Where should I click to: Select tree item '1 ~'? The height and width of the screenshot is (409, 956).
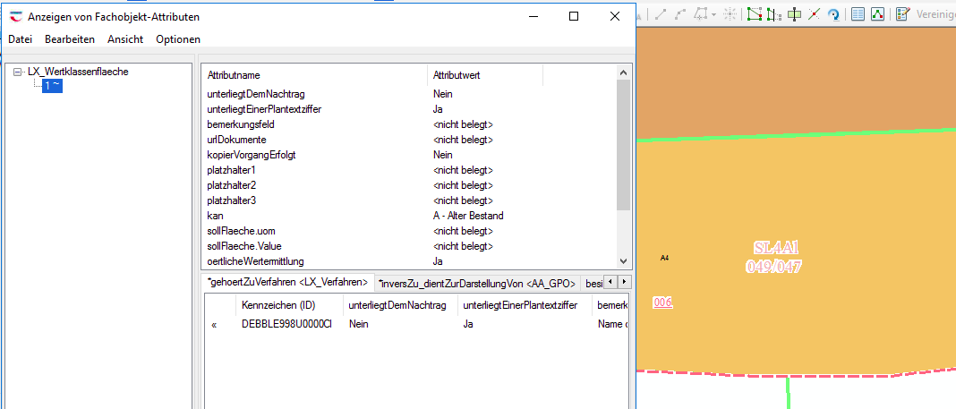52,85
